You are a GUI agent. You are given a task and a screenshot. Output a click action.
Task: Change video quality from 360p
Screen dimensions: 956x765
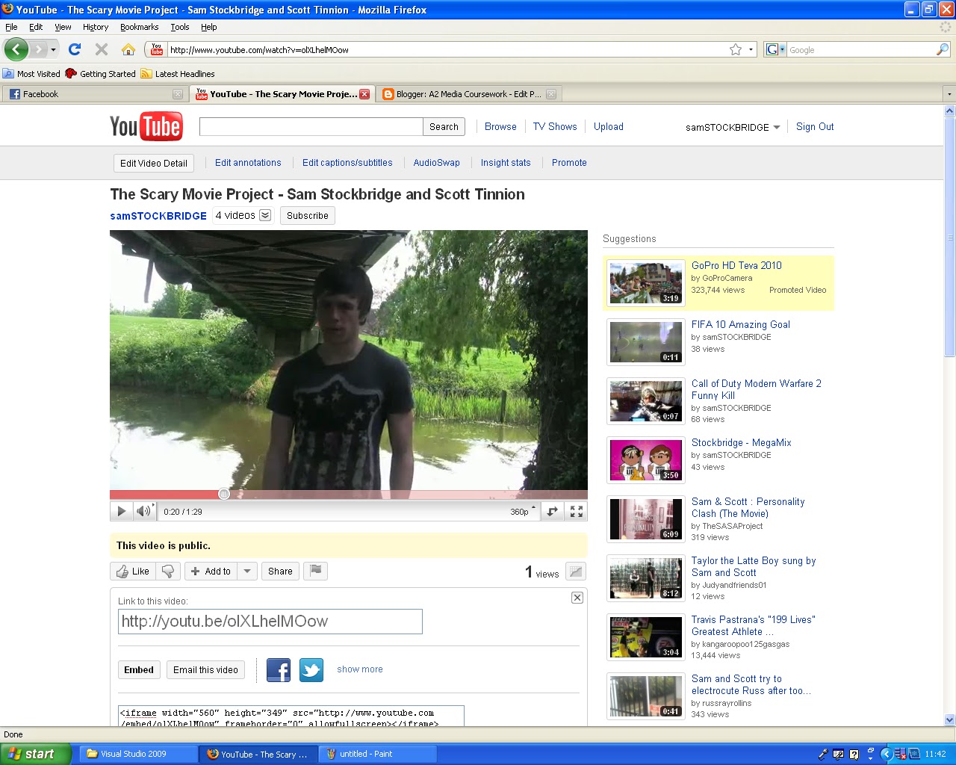[524, 512]
